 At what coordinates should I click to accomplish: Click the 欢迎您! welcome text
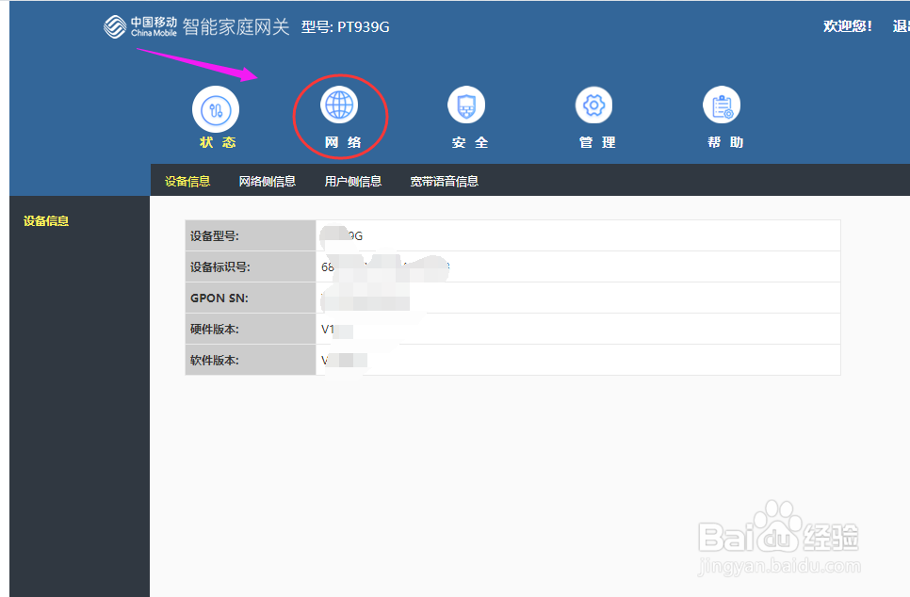pyautogui.click(x=847, y=25)
